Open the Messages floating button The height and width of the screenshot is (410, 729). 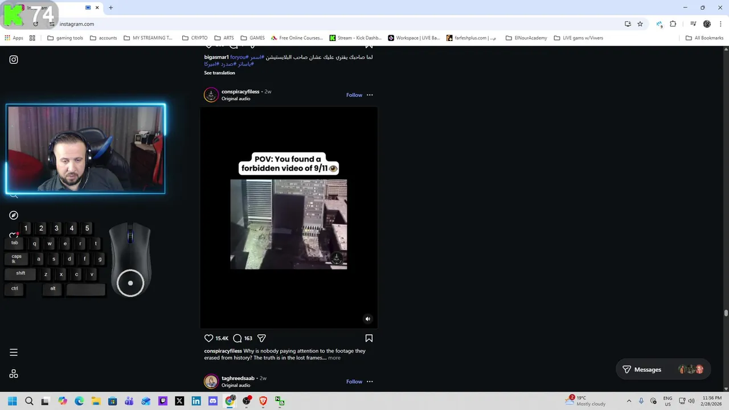click(664, 370)
